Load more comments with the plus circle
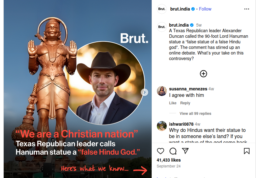 (x=204, y=74)
